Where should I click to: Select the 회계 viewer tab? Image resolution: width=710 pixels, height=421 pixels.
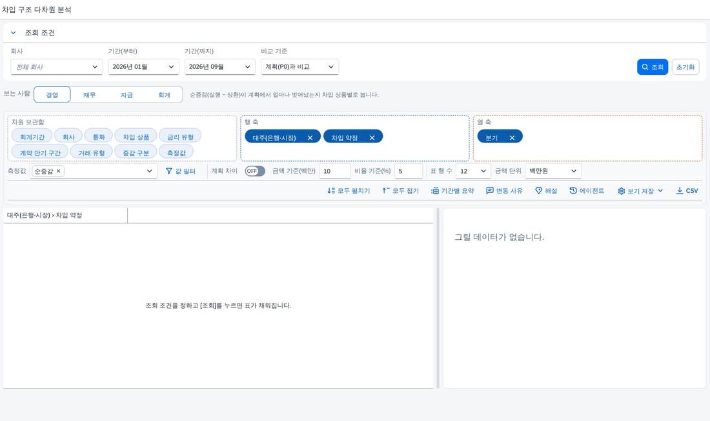click(165, 95)
